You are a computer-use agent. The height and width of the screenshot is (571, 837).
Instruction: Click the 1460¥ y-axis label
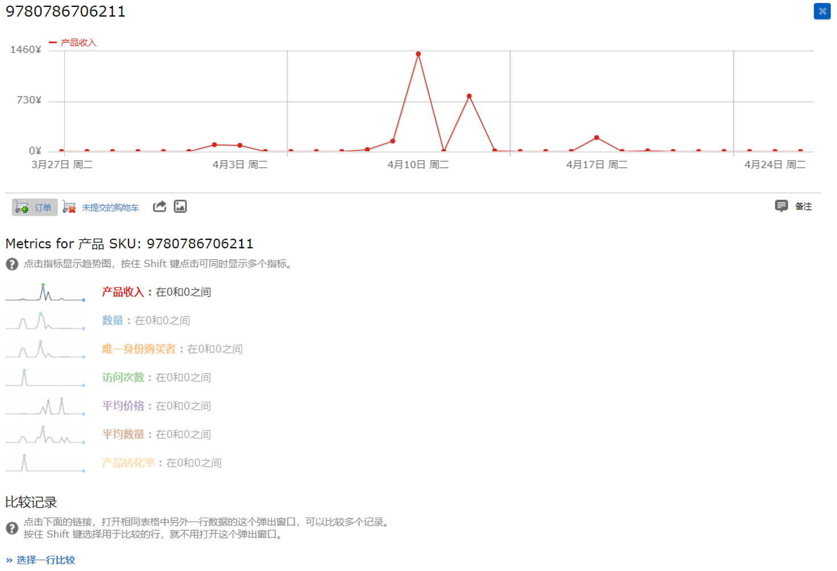(x=26, y=50)
